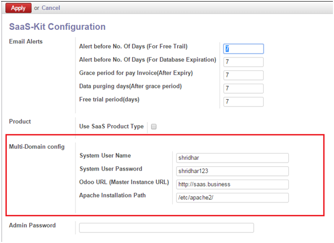Screen dimensions: 334x243
Task: Click the Admin Password section label
Action: [x=32, y=225]
